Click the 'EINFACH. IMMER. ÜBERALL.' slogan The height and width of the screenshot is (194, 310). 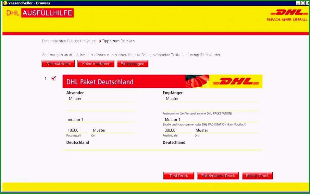click(287, 20)
